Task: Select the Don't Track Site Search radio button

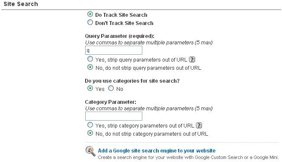Action: point(90,22)
